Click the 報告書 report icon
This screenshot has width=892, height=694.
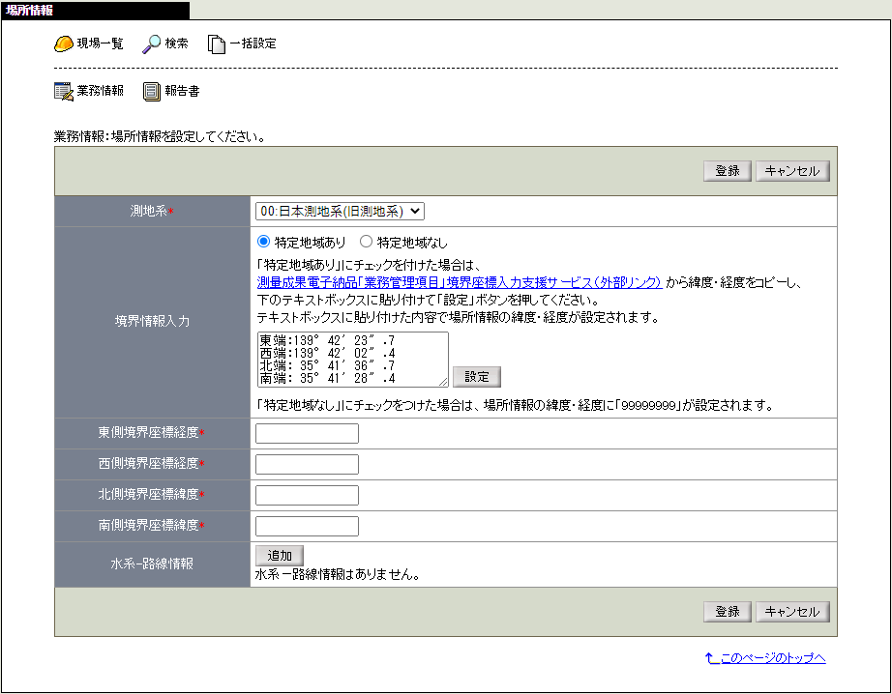click(x=152, y=92)
